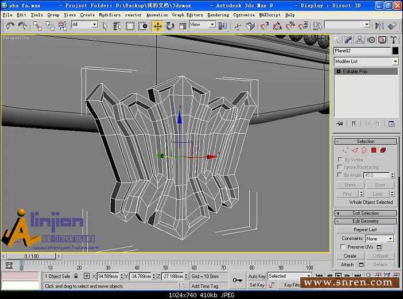The width and height of the screenshot is (403, 299).
Task: Collapse the Selection rollout
Action: point(366,141)
